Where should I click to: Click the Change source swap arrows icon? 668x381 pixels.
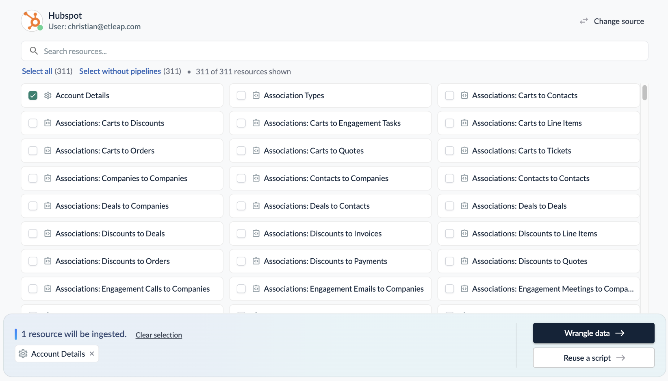coord(584,21)
